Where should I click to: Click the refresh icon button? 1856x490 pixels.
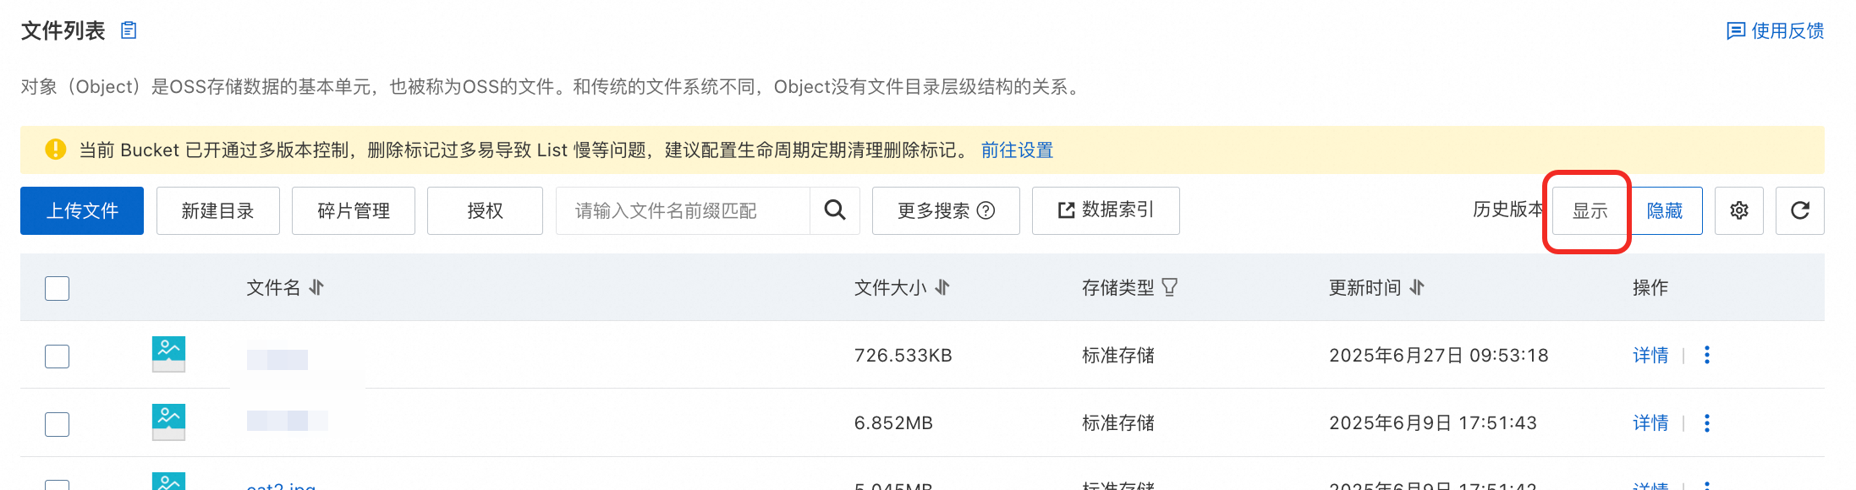coord(1800,210)
